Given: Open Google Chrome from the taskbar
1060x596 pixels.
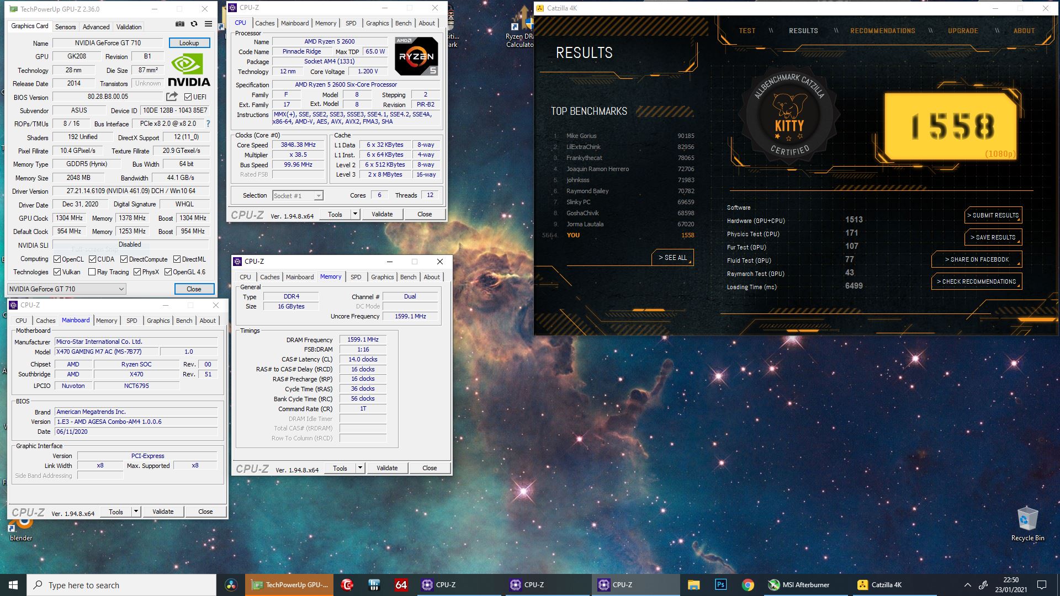Looking at the screenshot, I should [748, 585].
